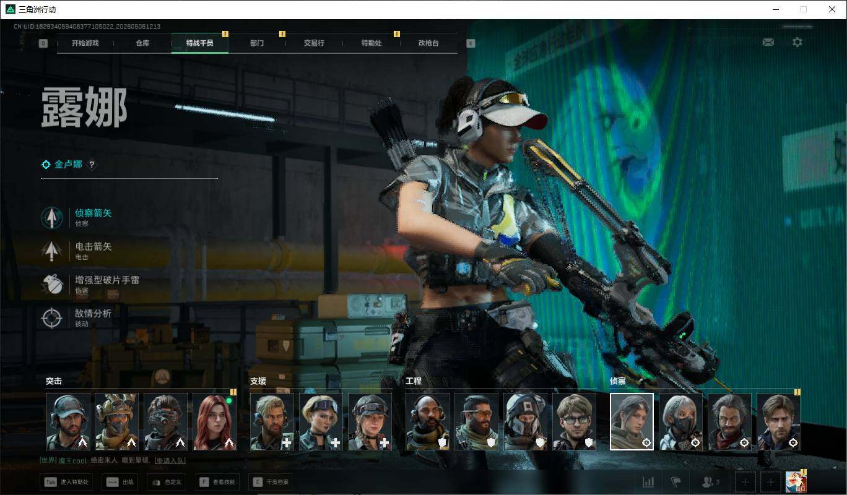The width and height of the screenshot is (847, 495).
Task: Open the mail envelope icon
Action: point(768,42)
